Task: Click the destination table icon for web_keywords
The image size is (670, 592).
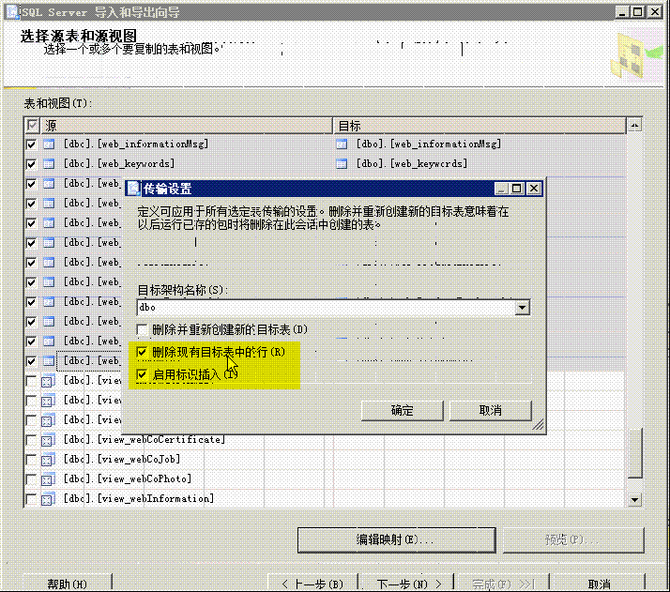Action: [x=343, y=164]
